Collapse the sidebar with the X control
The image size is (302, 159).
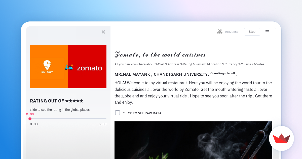[x=103, y=32]
